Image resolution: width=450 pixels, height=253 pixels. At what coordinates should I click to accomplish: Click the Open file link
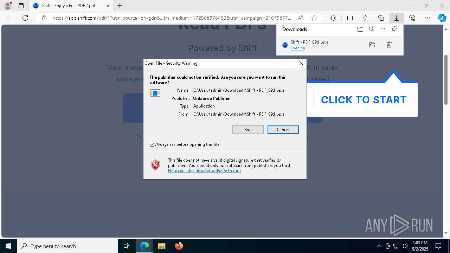pos(297,48)
